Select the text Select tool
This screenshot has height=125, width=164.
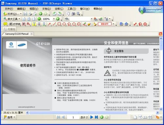click(78, 14)
